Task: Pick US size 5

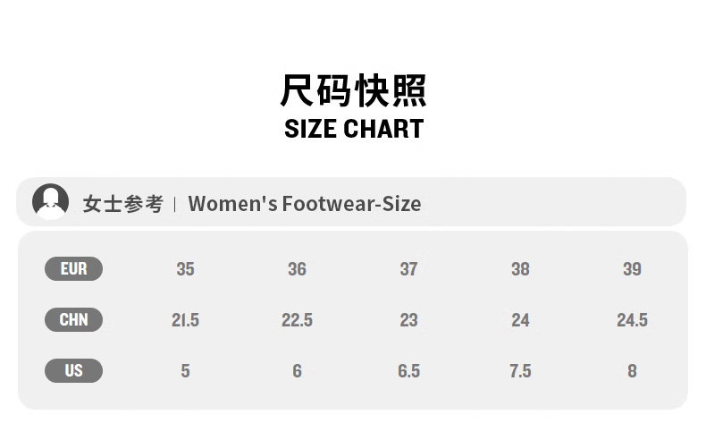Action: click(x=185, y=371)
